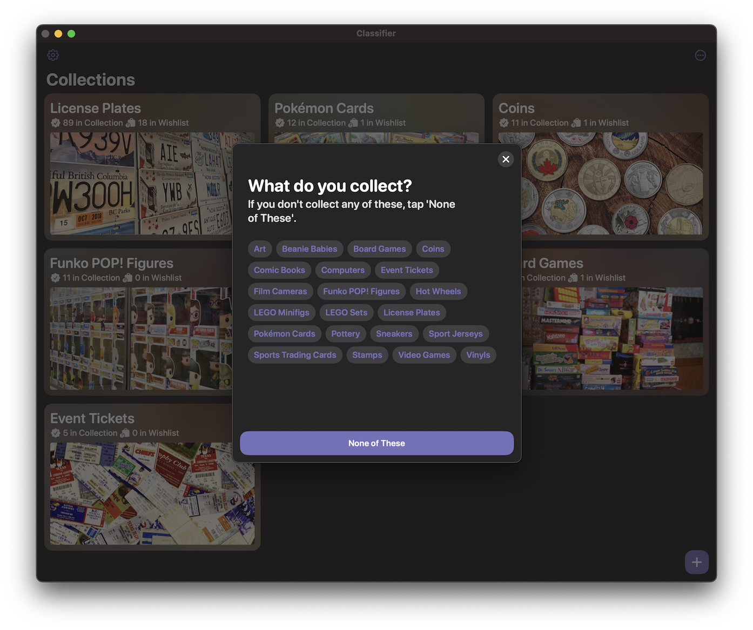
Task: Open settings via the gear icon
Action: click(x=53, y=55)
